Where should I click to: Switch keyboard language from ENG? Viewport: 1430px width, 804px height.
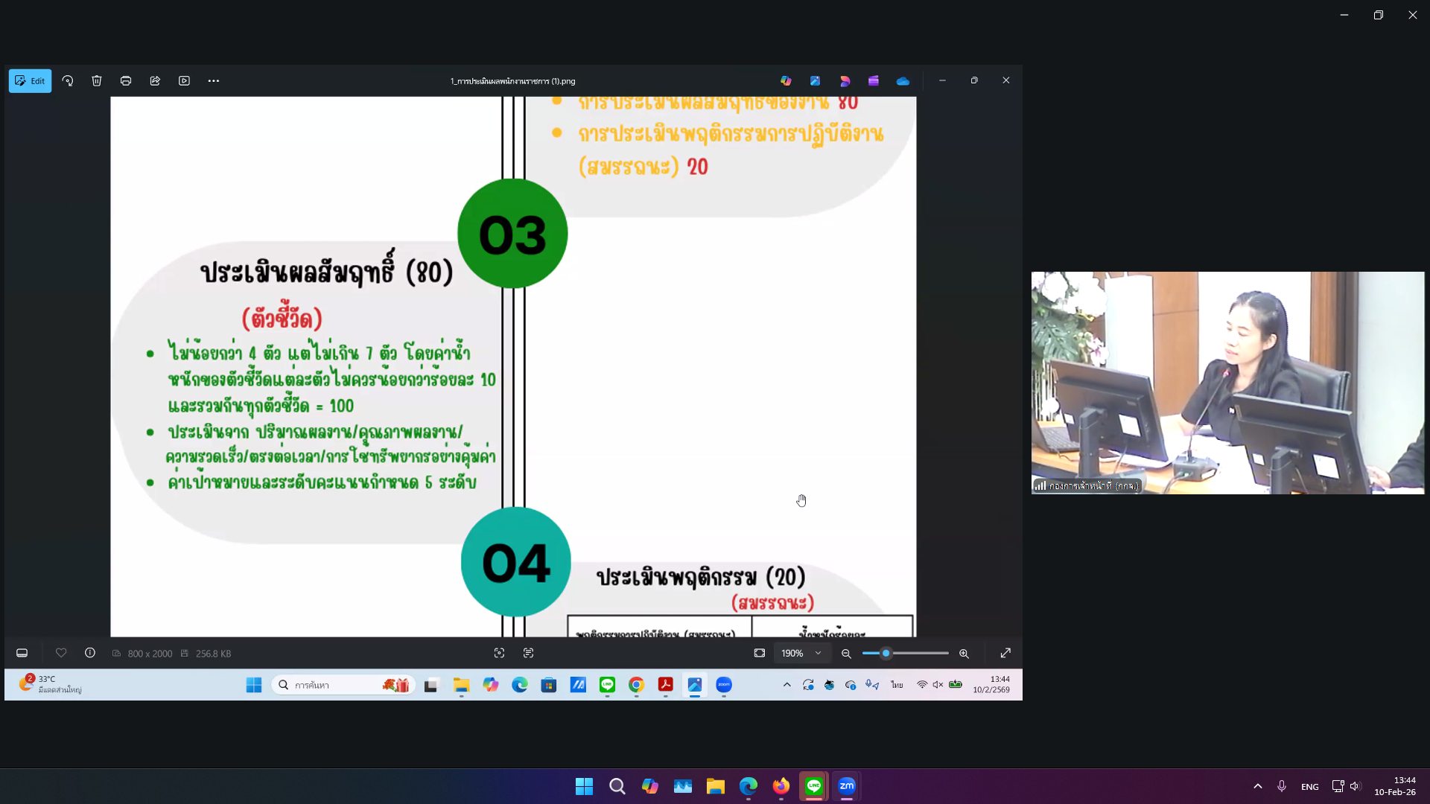(1309, 786)
